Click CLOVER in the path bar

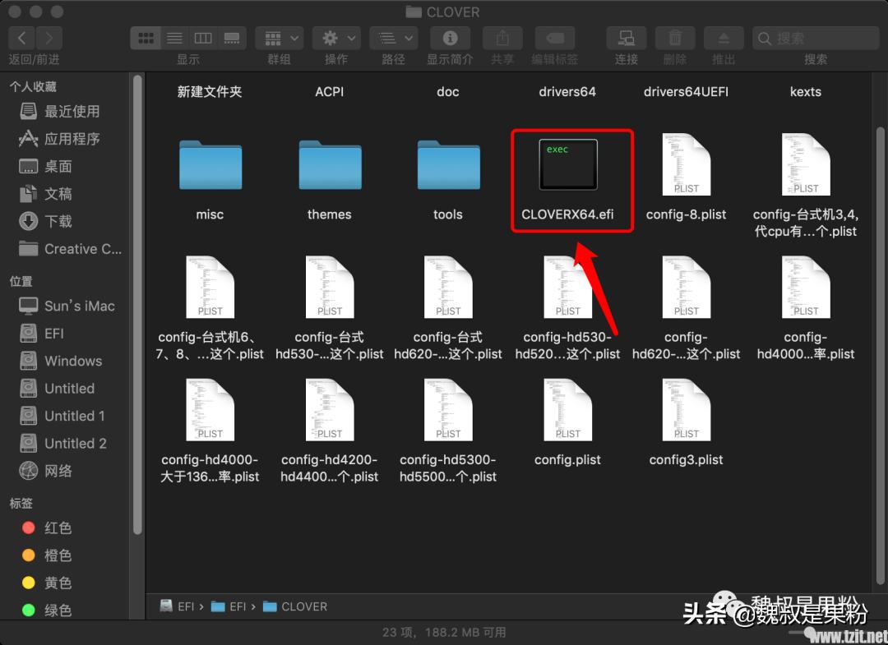pos(296,606)
